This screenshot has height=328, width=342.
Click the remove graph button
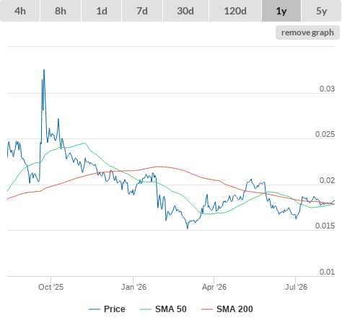307,32
